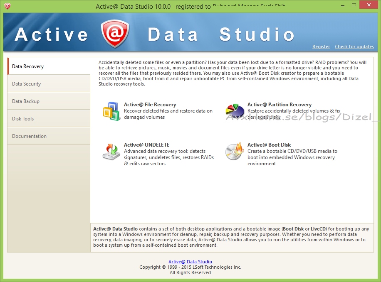Click the Active@ Boot Disk title
The height and width of the screenshot is (282, 381).
[x=269, y=145]
